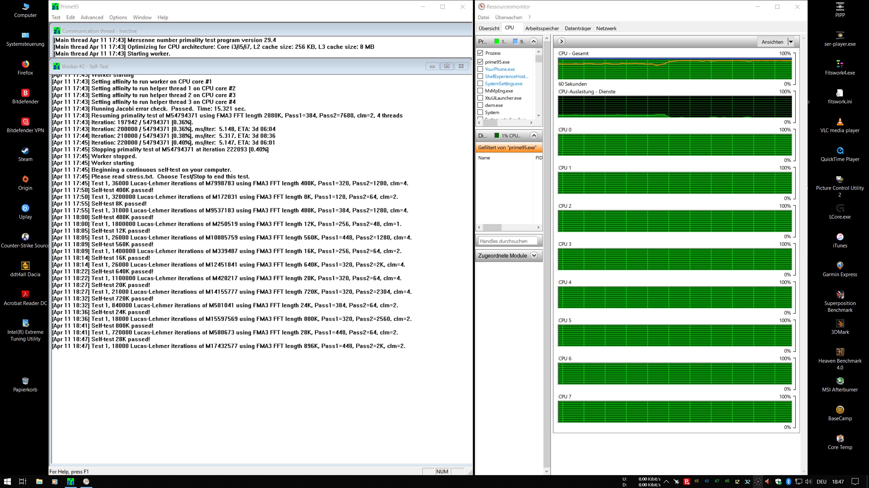Click the Handles durchsuchen search field

click(x=508, y=241)
